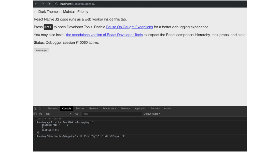Open the Audits tab
This screenshot has width=280, height=152.
click(x=167, y=109)
